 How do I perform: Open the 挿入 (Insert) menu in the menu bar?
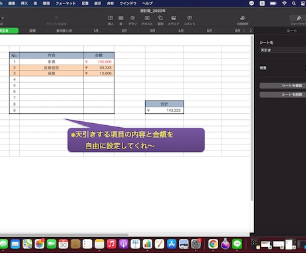(25, 3)
